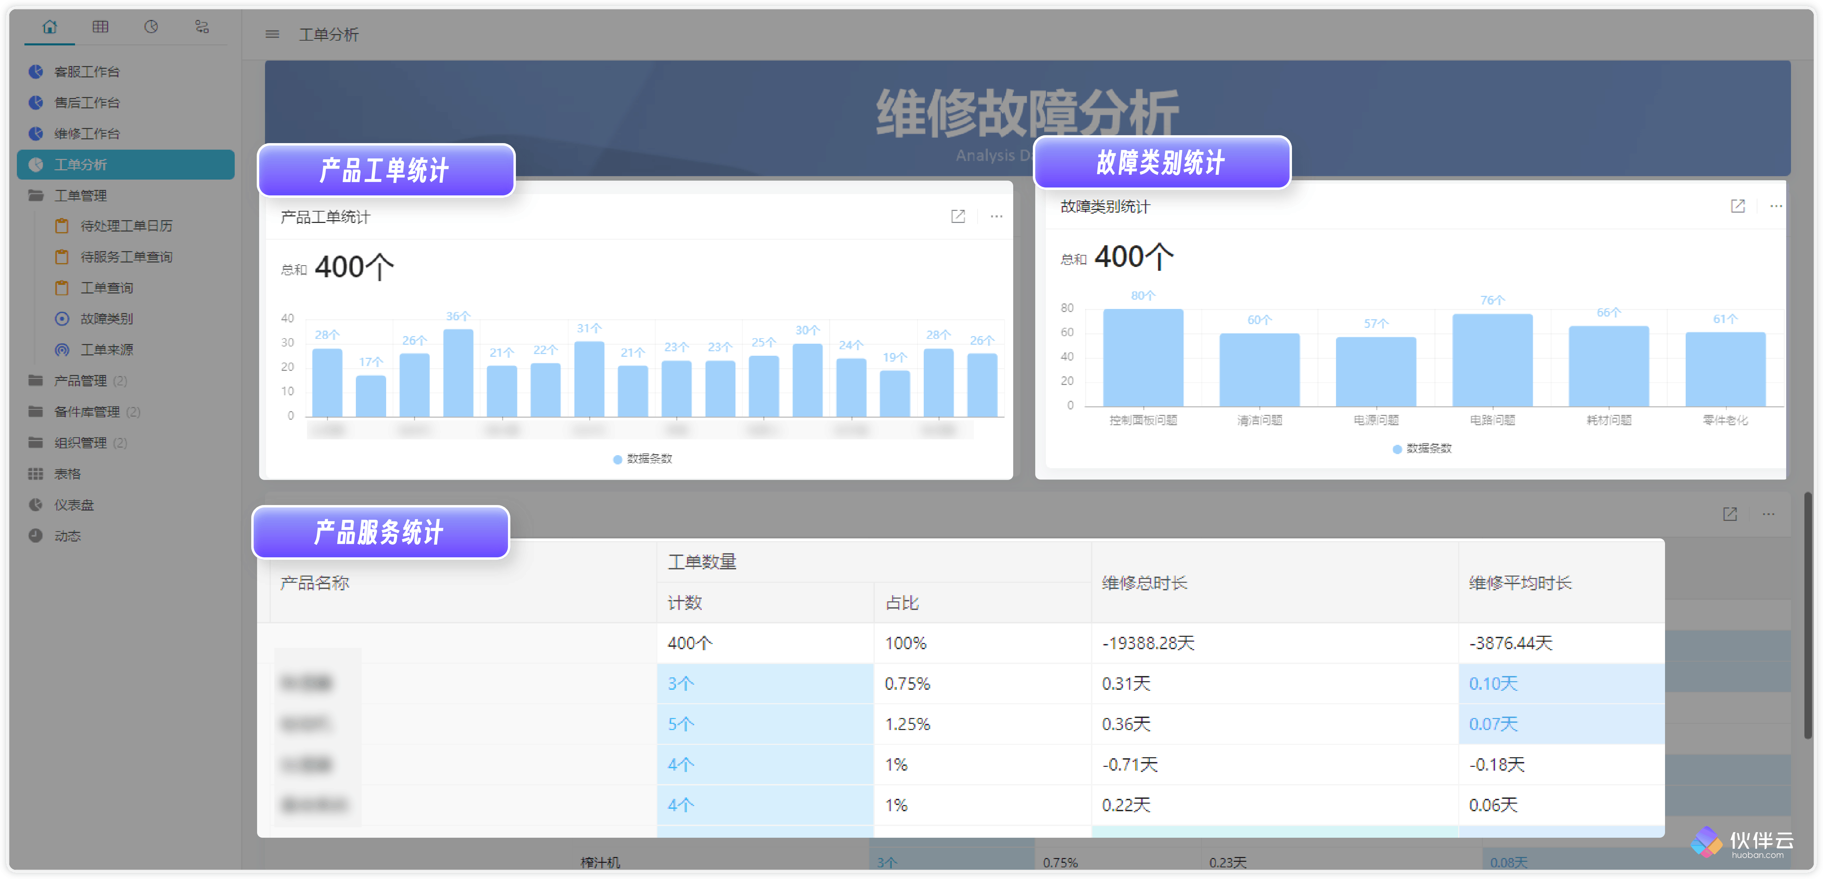The height and width of the screenshot is (879, 1823).
Task: Click the 产品管理 folder icon
Action: tap(35, 380)
